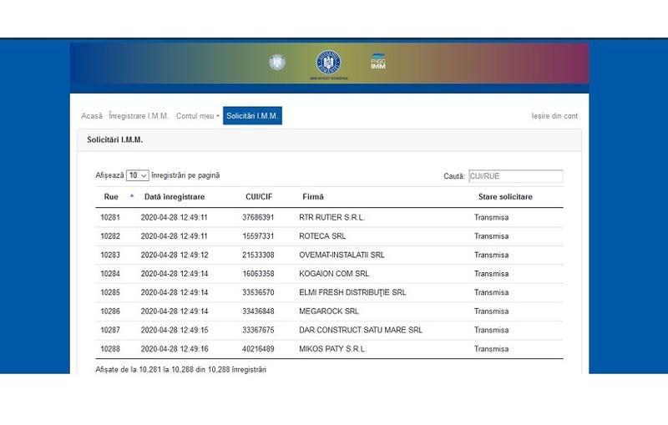Log out via Ieșire din cont
The height and width of the screenshot is (425, 668).
pos(554,116)
